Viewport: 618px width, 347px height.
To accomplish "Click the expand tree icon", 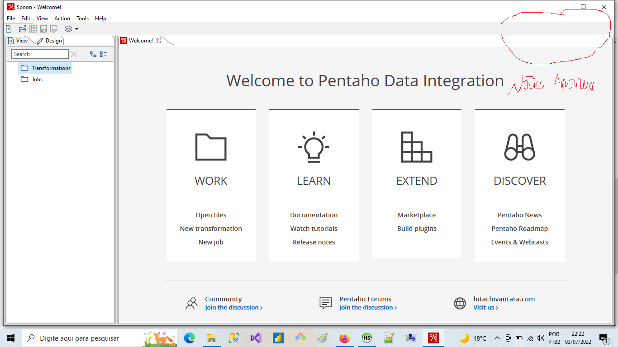I will pos(93,54).
